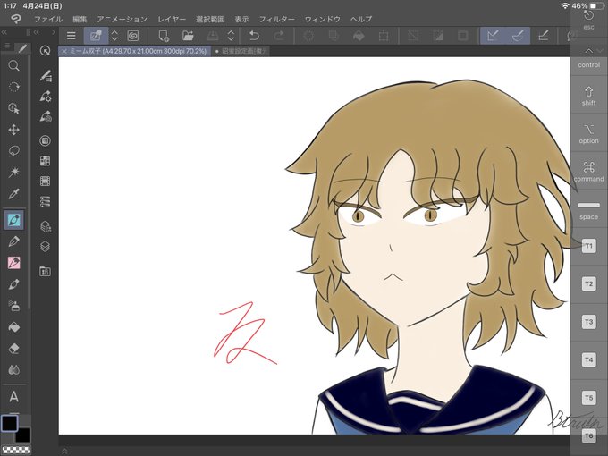Tap the esc key button
Viewport: 608px width, 456px height.
(588, 20)
